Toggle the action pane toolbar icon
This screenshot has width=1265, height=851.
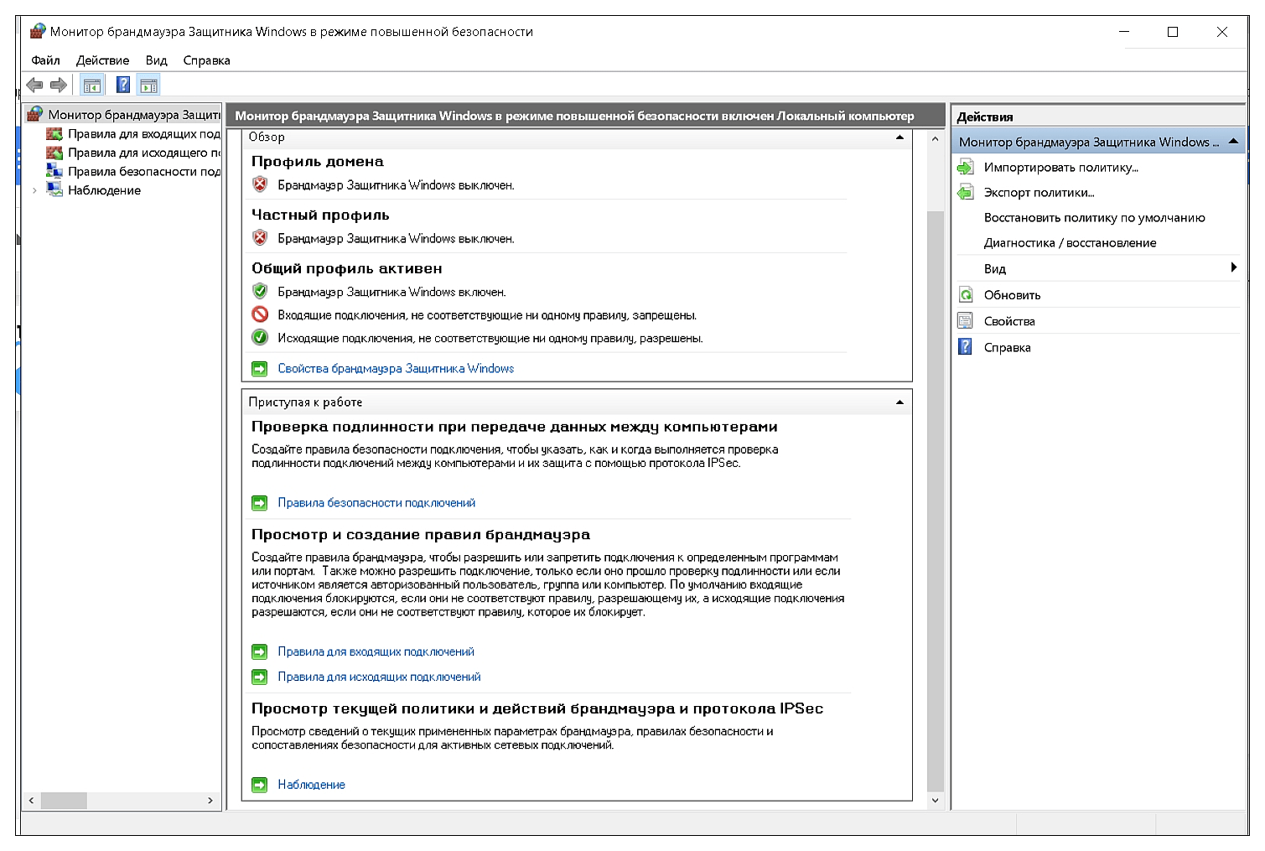tap(148, 85)
